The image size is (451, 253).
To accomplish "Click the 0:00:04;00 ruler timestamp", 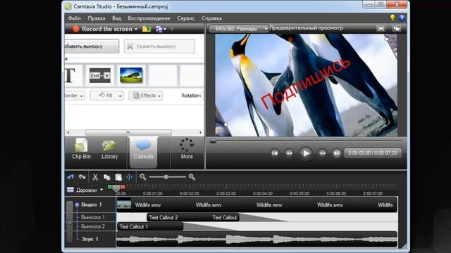I will [x=263, y=194].
